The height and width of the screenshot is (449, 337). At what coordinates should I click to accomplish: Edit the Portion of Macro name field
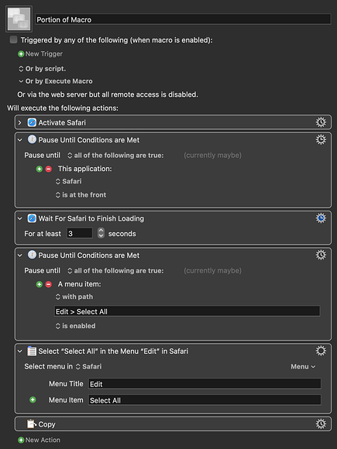click(x=183, y=19)
